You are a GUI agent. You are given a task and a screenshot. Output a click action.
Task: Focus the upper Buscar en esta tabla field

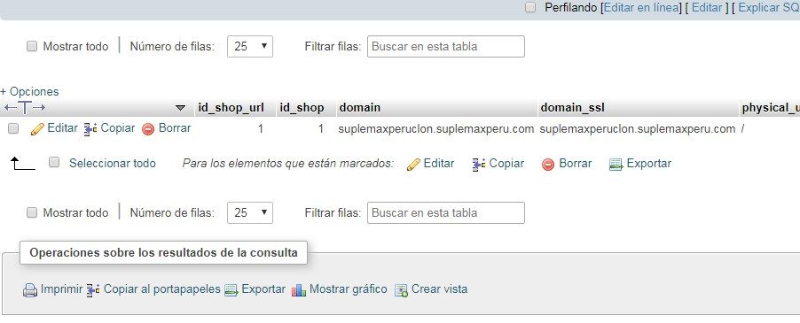click(x=446, y=46)
